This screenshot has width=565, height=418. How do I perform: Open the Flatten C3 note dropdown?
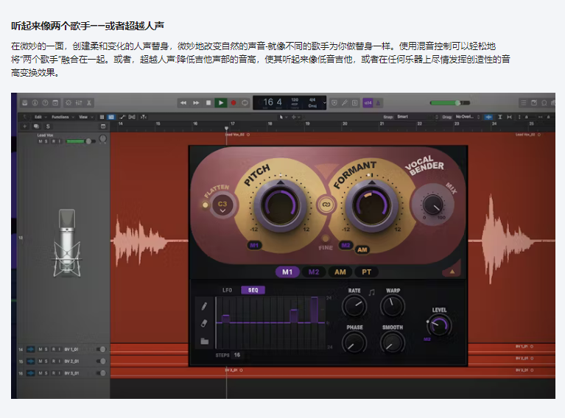(x=222, y=206)
